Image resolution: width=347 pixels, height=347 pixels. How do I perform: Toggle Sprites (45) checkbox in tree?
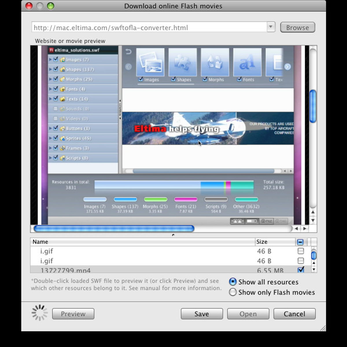tap(56, 138)
